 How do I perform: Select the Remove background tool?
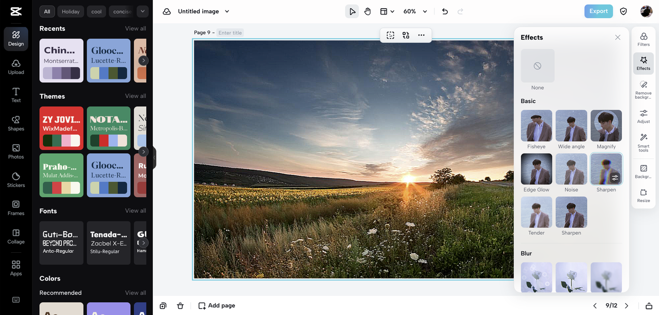pos(643,88)
